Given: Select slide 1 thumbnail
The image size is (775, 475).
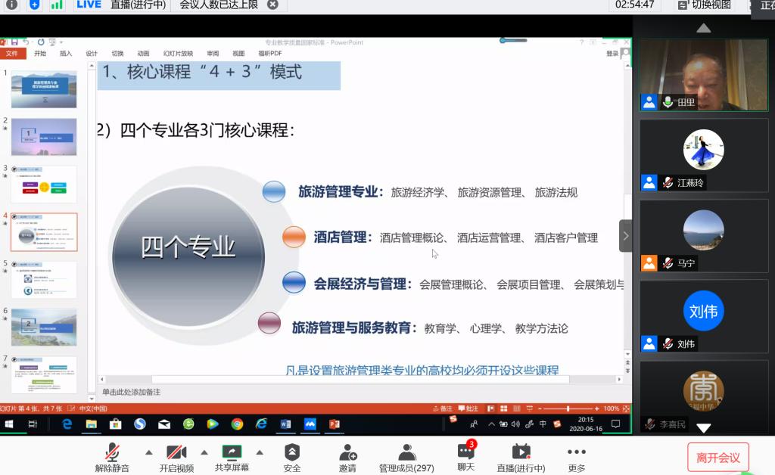Looking at the screenshot, I should pyautogui.click(x=44, y=89).
